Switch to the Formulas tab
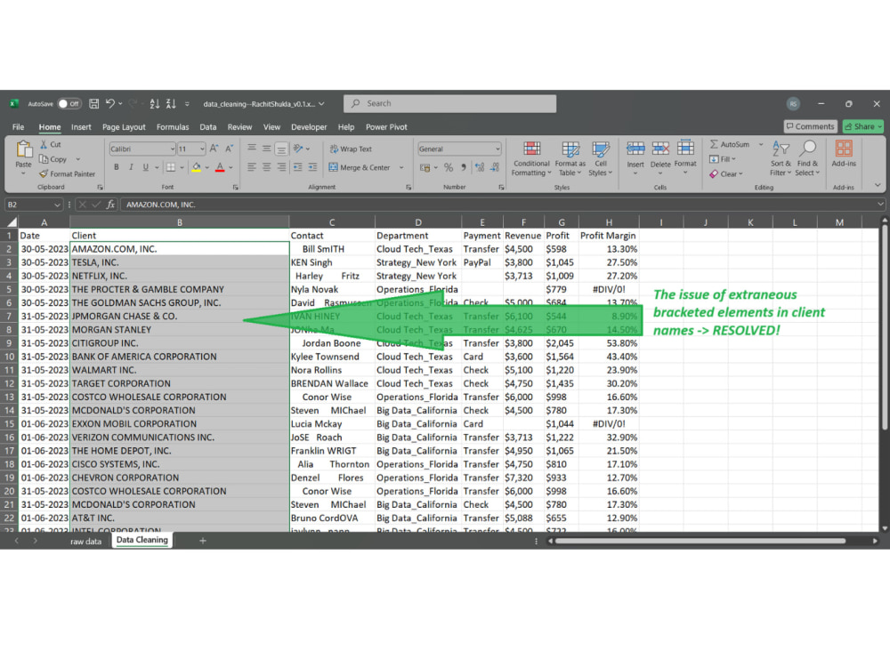 pos(173,127)
